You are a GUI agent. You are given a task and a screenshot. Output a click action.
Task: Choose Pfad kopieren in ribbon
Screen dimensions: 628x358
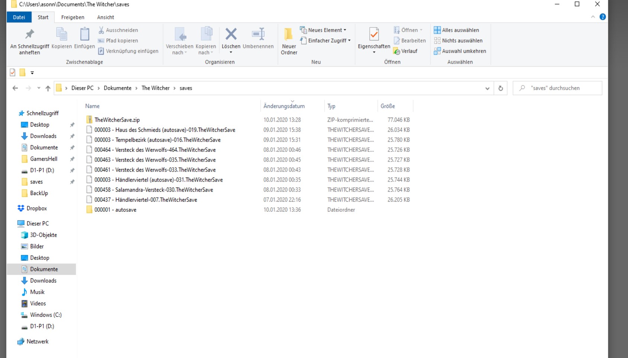(118, 41)
